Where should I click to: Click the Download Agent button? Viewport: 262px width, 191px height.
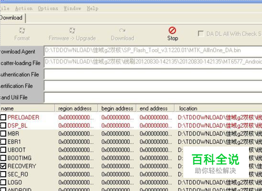point(21,52)
